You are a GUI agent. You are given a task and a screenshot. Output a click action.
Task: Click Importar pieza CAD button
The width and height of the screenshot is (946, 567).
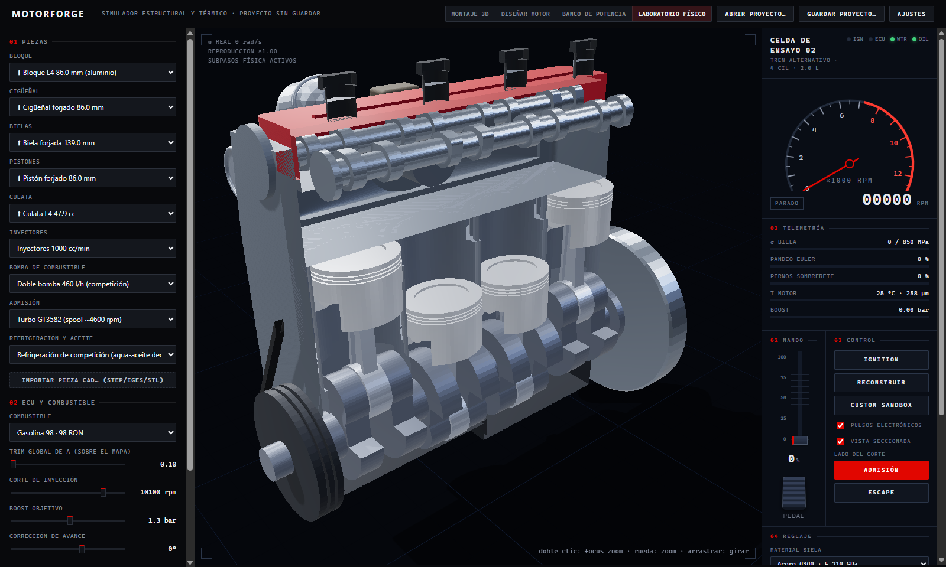93,380
